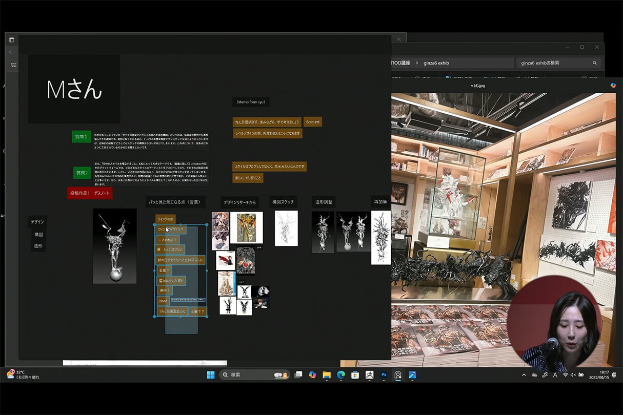Launch ZBrush from the taskbar
Viewport: 623px width, 415px height.
pos(369,375)
